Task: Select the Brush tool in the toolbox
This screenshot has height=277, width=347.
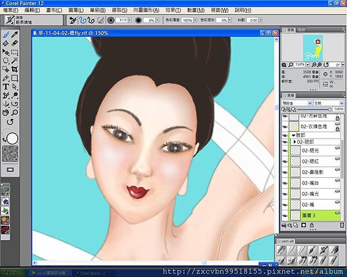Action: coord(6,35)
